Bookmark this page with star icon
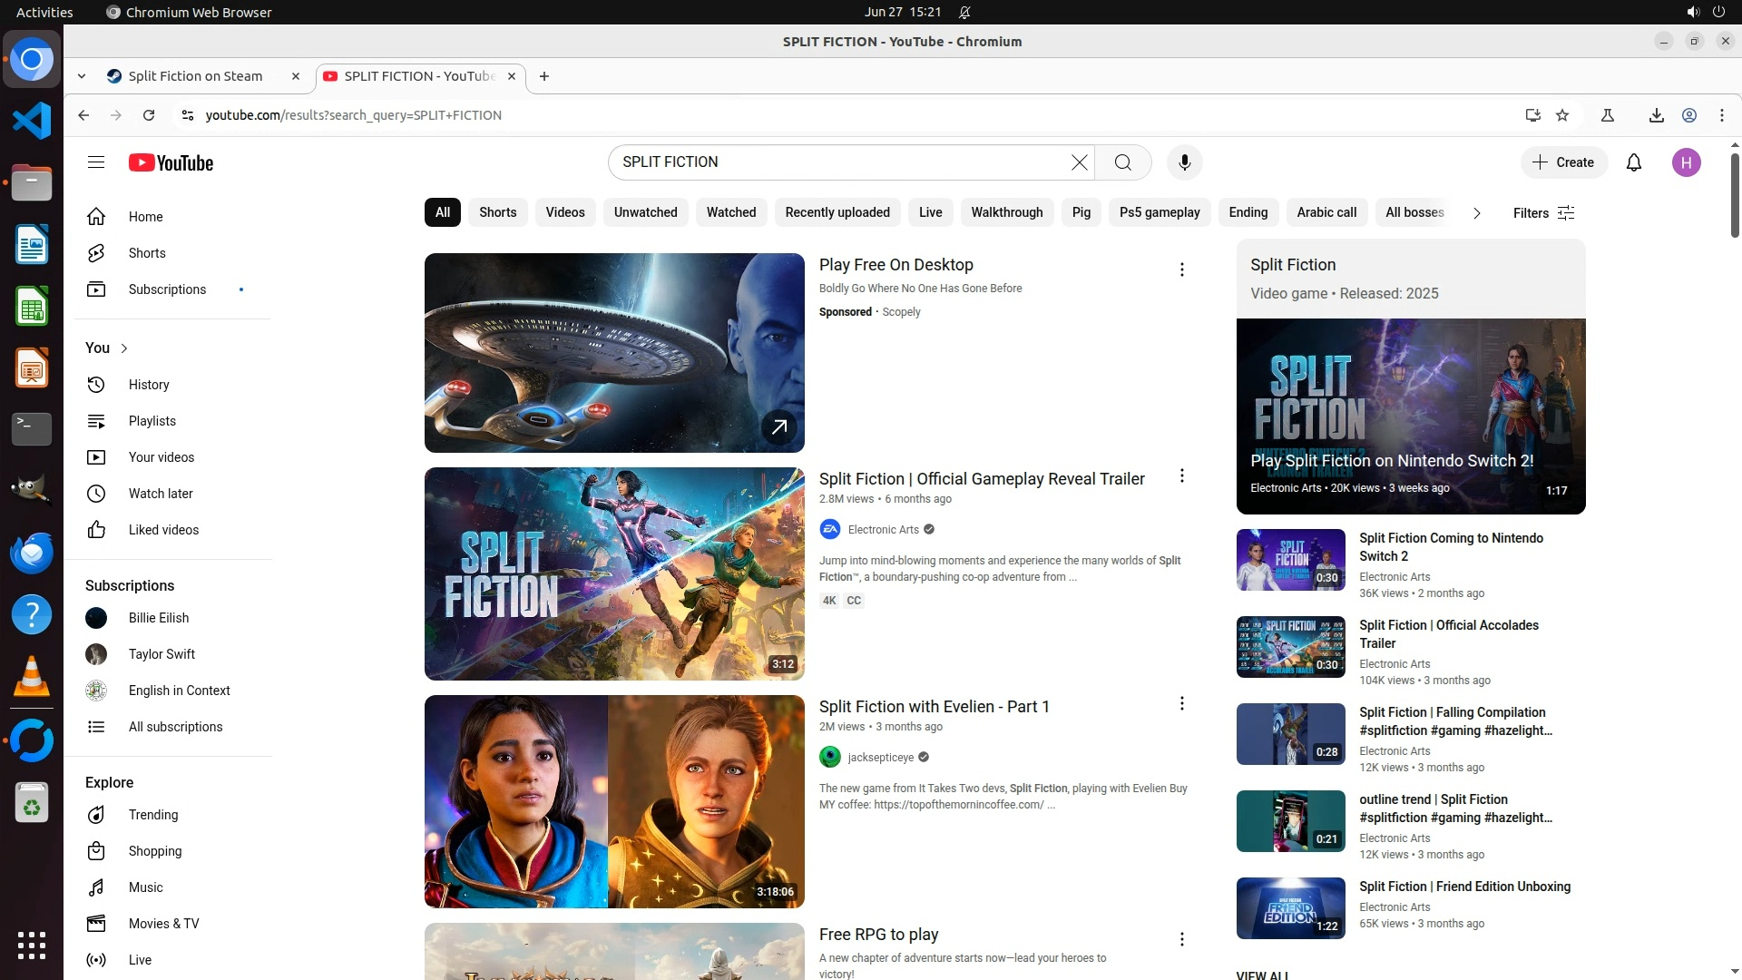Viewport: 1742px width, 980px height. pos(1562,115)
